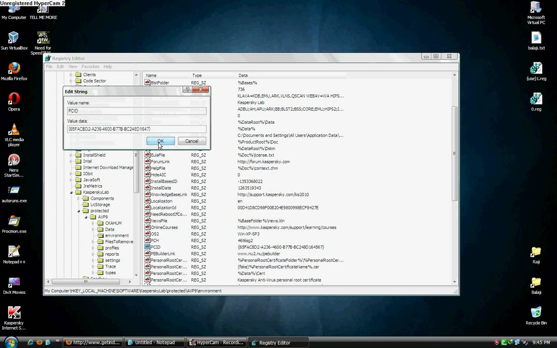Collapse the KasperskyLab key
Screen dimensions: 557x348
[x=71, y=192]
